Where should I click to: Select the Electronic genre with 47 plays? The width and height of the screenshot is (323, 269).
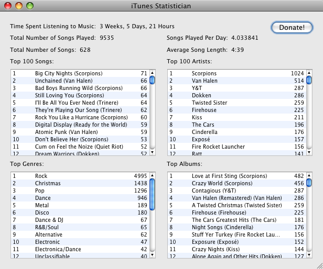80,242
